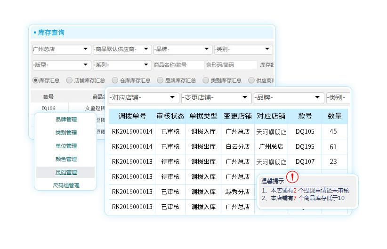The image size is (387, 249).
Task: Open 单位管理 menu item
Action: (66, 146)
